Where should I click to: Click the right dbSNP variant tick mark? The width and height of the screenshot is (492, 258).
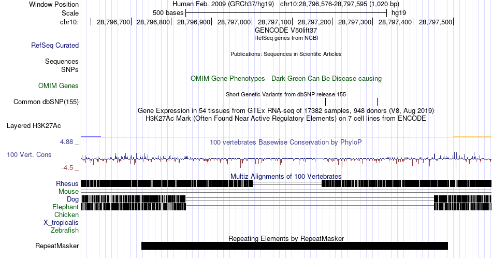coord(377,102)
